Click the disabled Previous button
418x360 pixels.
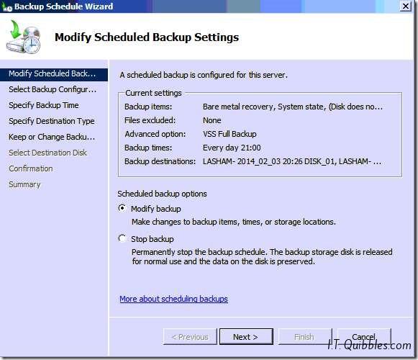[x=190, y=337]
